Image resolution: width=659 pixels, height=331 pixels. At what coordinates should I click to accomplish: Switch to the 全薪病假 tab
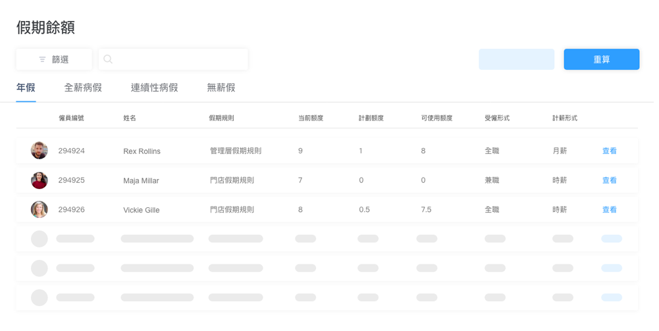(83, 88)
